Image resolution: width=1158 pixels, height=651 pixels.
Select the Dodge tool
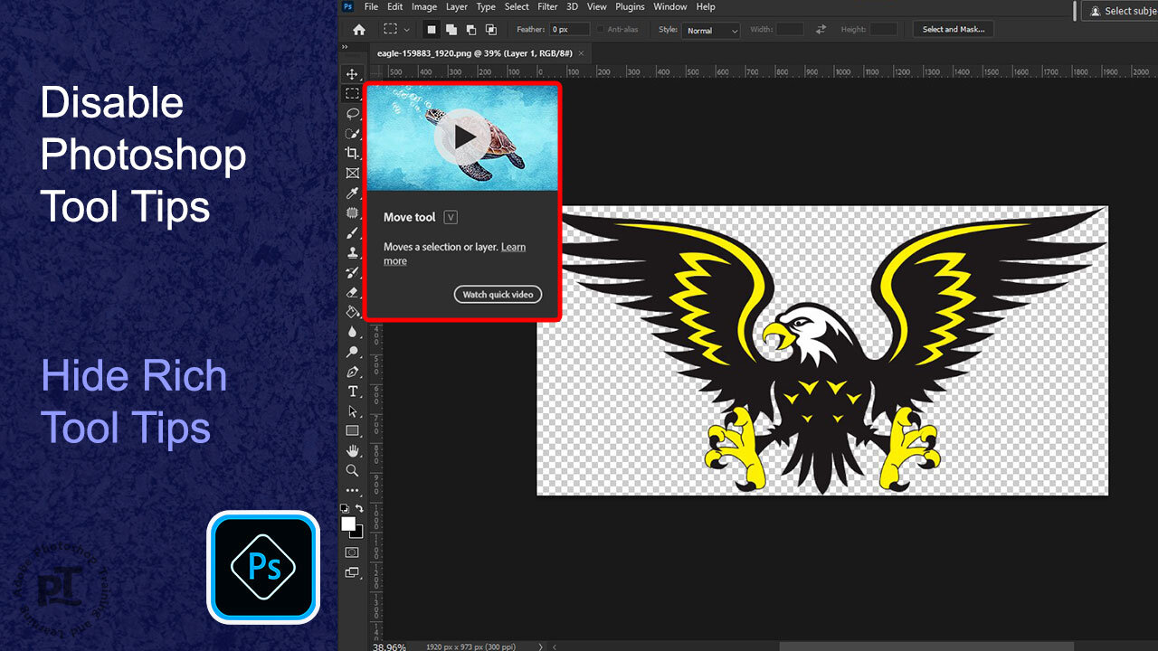coord(353,352)
